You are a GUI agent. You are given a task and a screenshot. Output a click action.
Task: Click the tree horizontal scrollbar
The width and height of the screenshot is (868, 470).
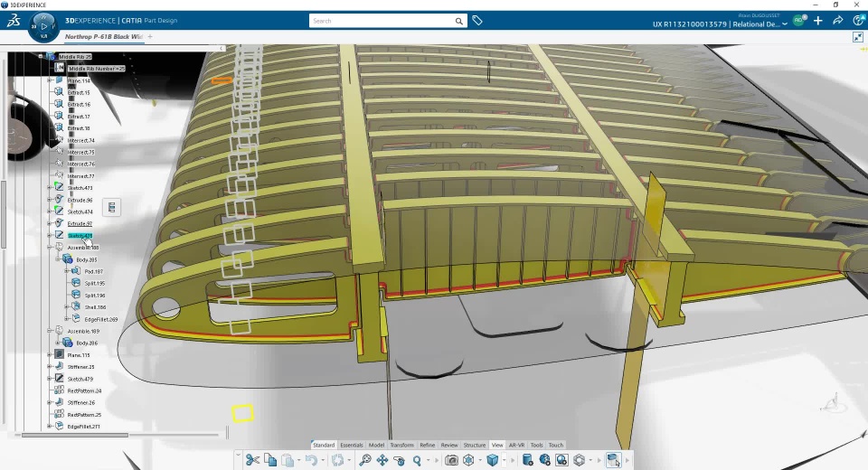pos(75,435)
